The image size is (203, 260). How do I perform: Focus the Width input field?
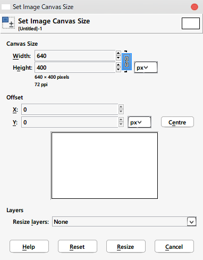[x=75, y=56]
